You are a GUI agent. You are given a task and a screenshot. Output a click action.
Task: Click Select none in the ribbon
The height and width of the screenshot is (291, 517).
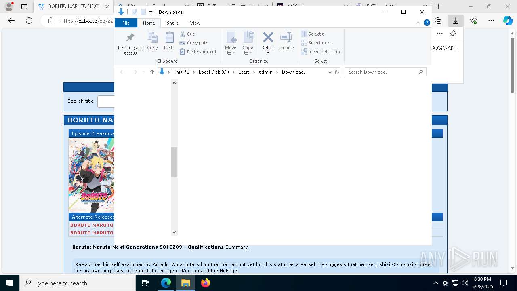317,43
